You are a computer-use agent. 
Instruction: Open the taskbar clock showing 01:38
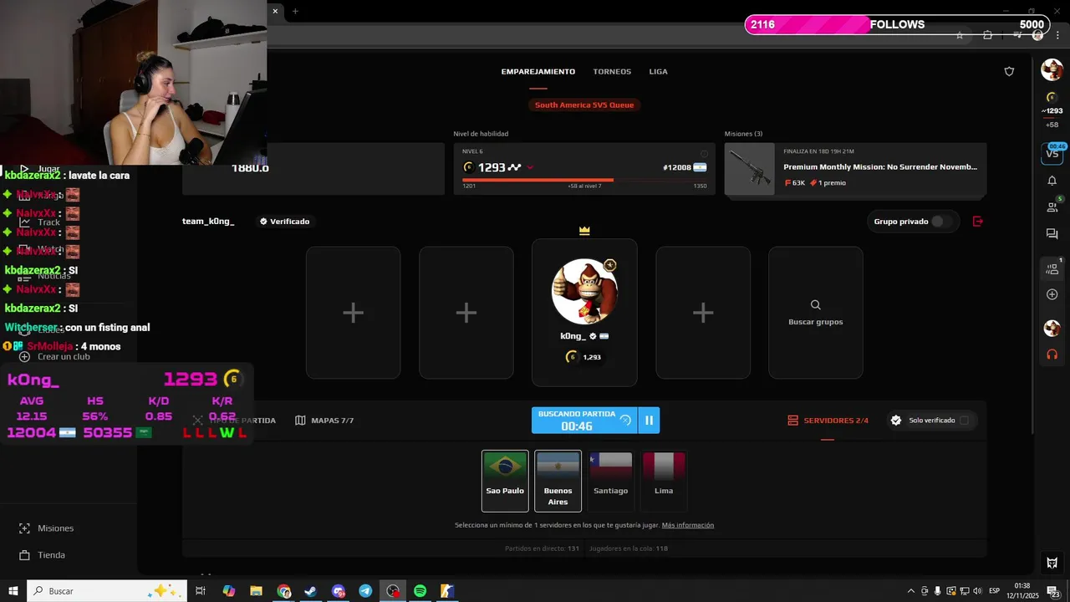tap(1022, 591)
